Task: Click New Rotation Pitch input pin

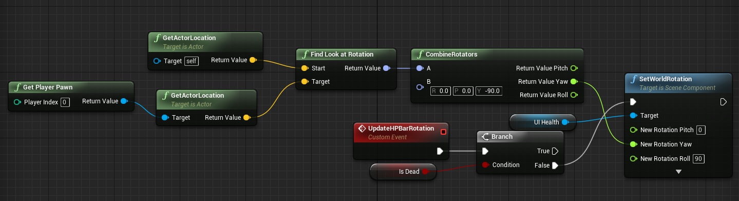Action: point(633,130)
